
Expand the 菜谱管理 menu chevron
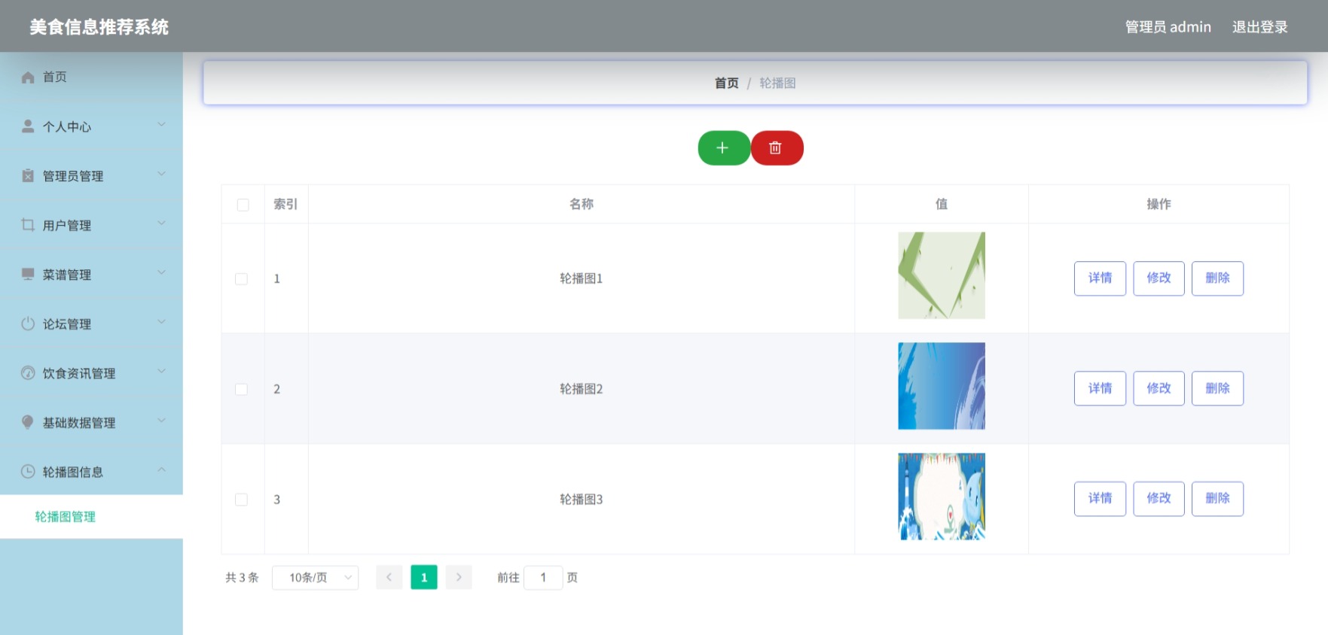(x=161, y=272)
